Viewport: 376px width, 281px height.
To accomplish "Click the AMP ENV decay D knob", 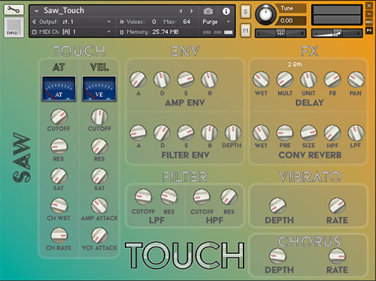I will coord(162,80).
